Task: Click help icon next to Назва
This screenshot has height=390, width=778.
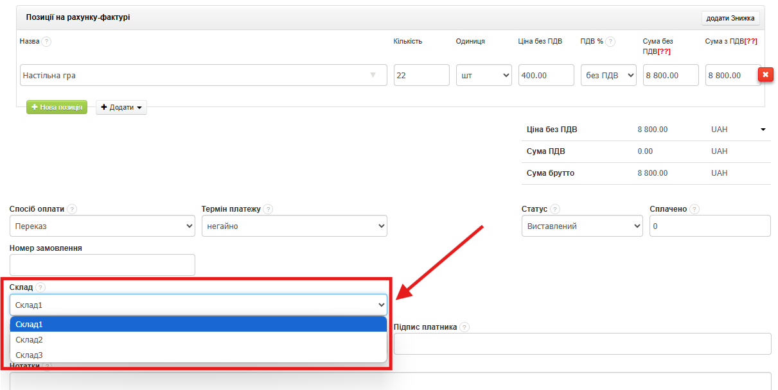Action: (x=47, y=42)
